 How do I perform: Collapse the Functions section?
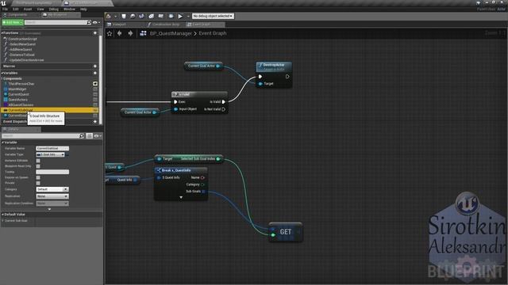click(2, 33)
